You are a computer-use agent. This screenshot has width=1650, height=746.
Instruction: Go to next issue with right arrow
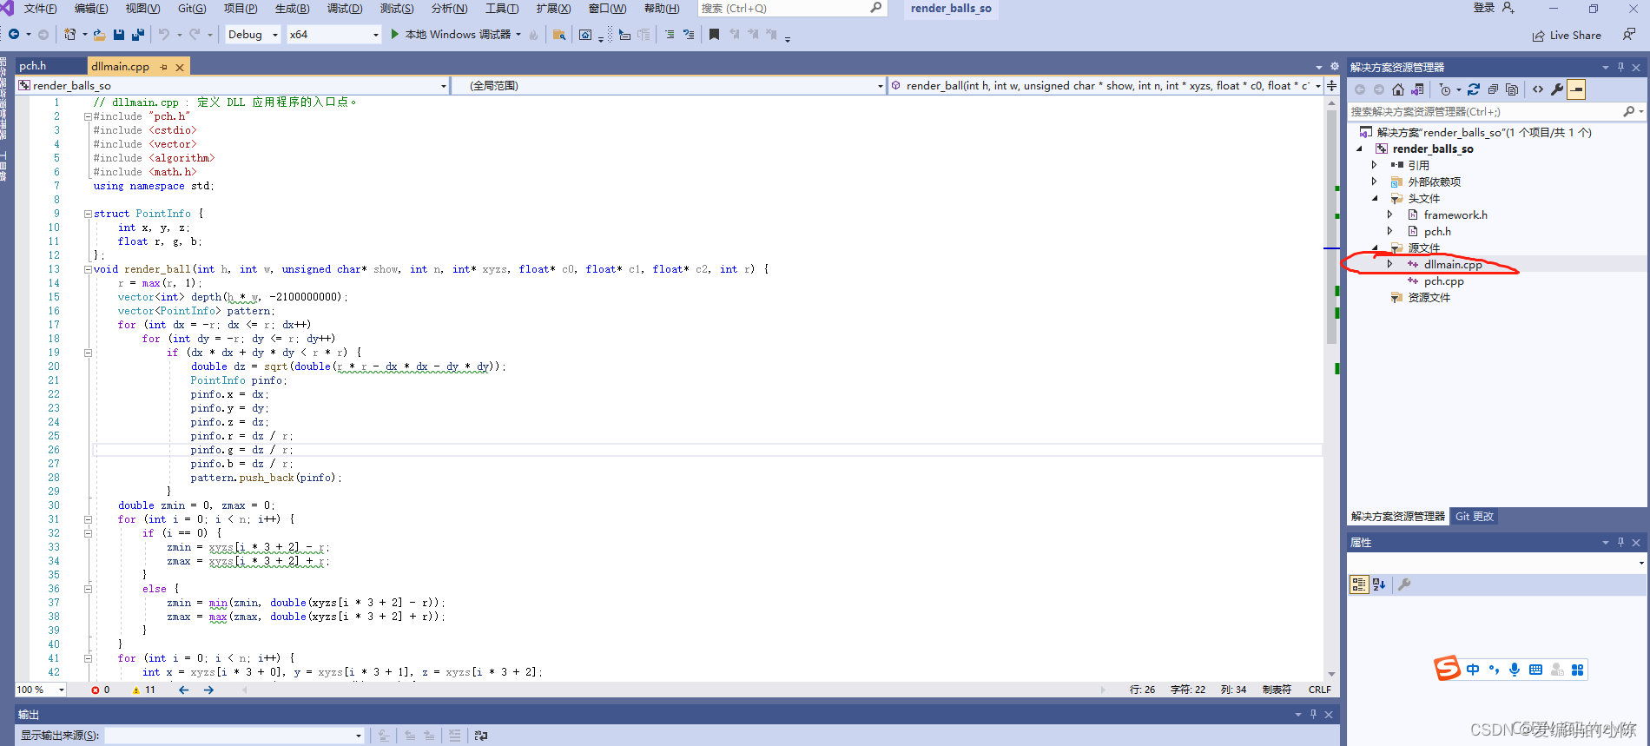click(208, 690)
